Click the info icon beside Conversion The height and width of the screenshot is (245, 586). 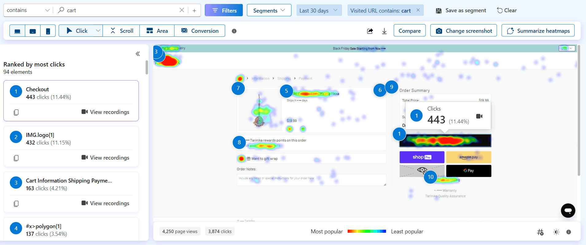pyautogui.click(x=234, y=31)
